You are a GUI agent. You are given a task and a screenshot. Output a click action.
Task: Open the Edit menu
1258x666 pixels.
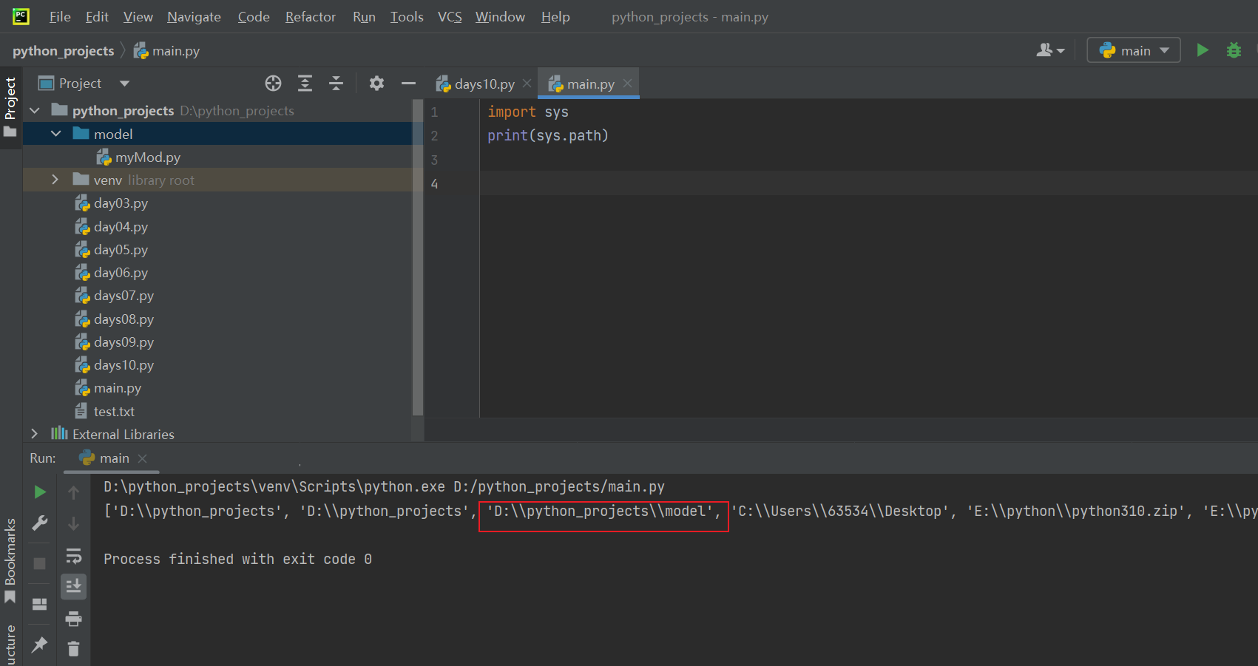(97, 16)
